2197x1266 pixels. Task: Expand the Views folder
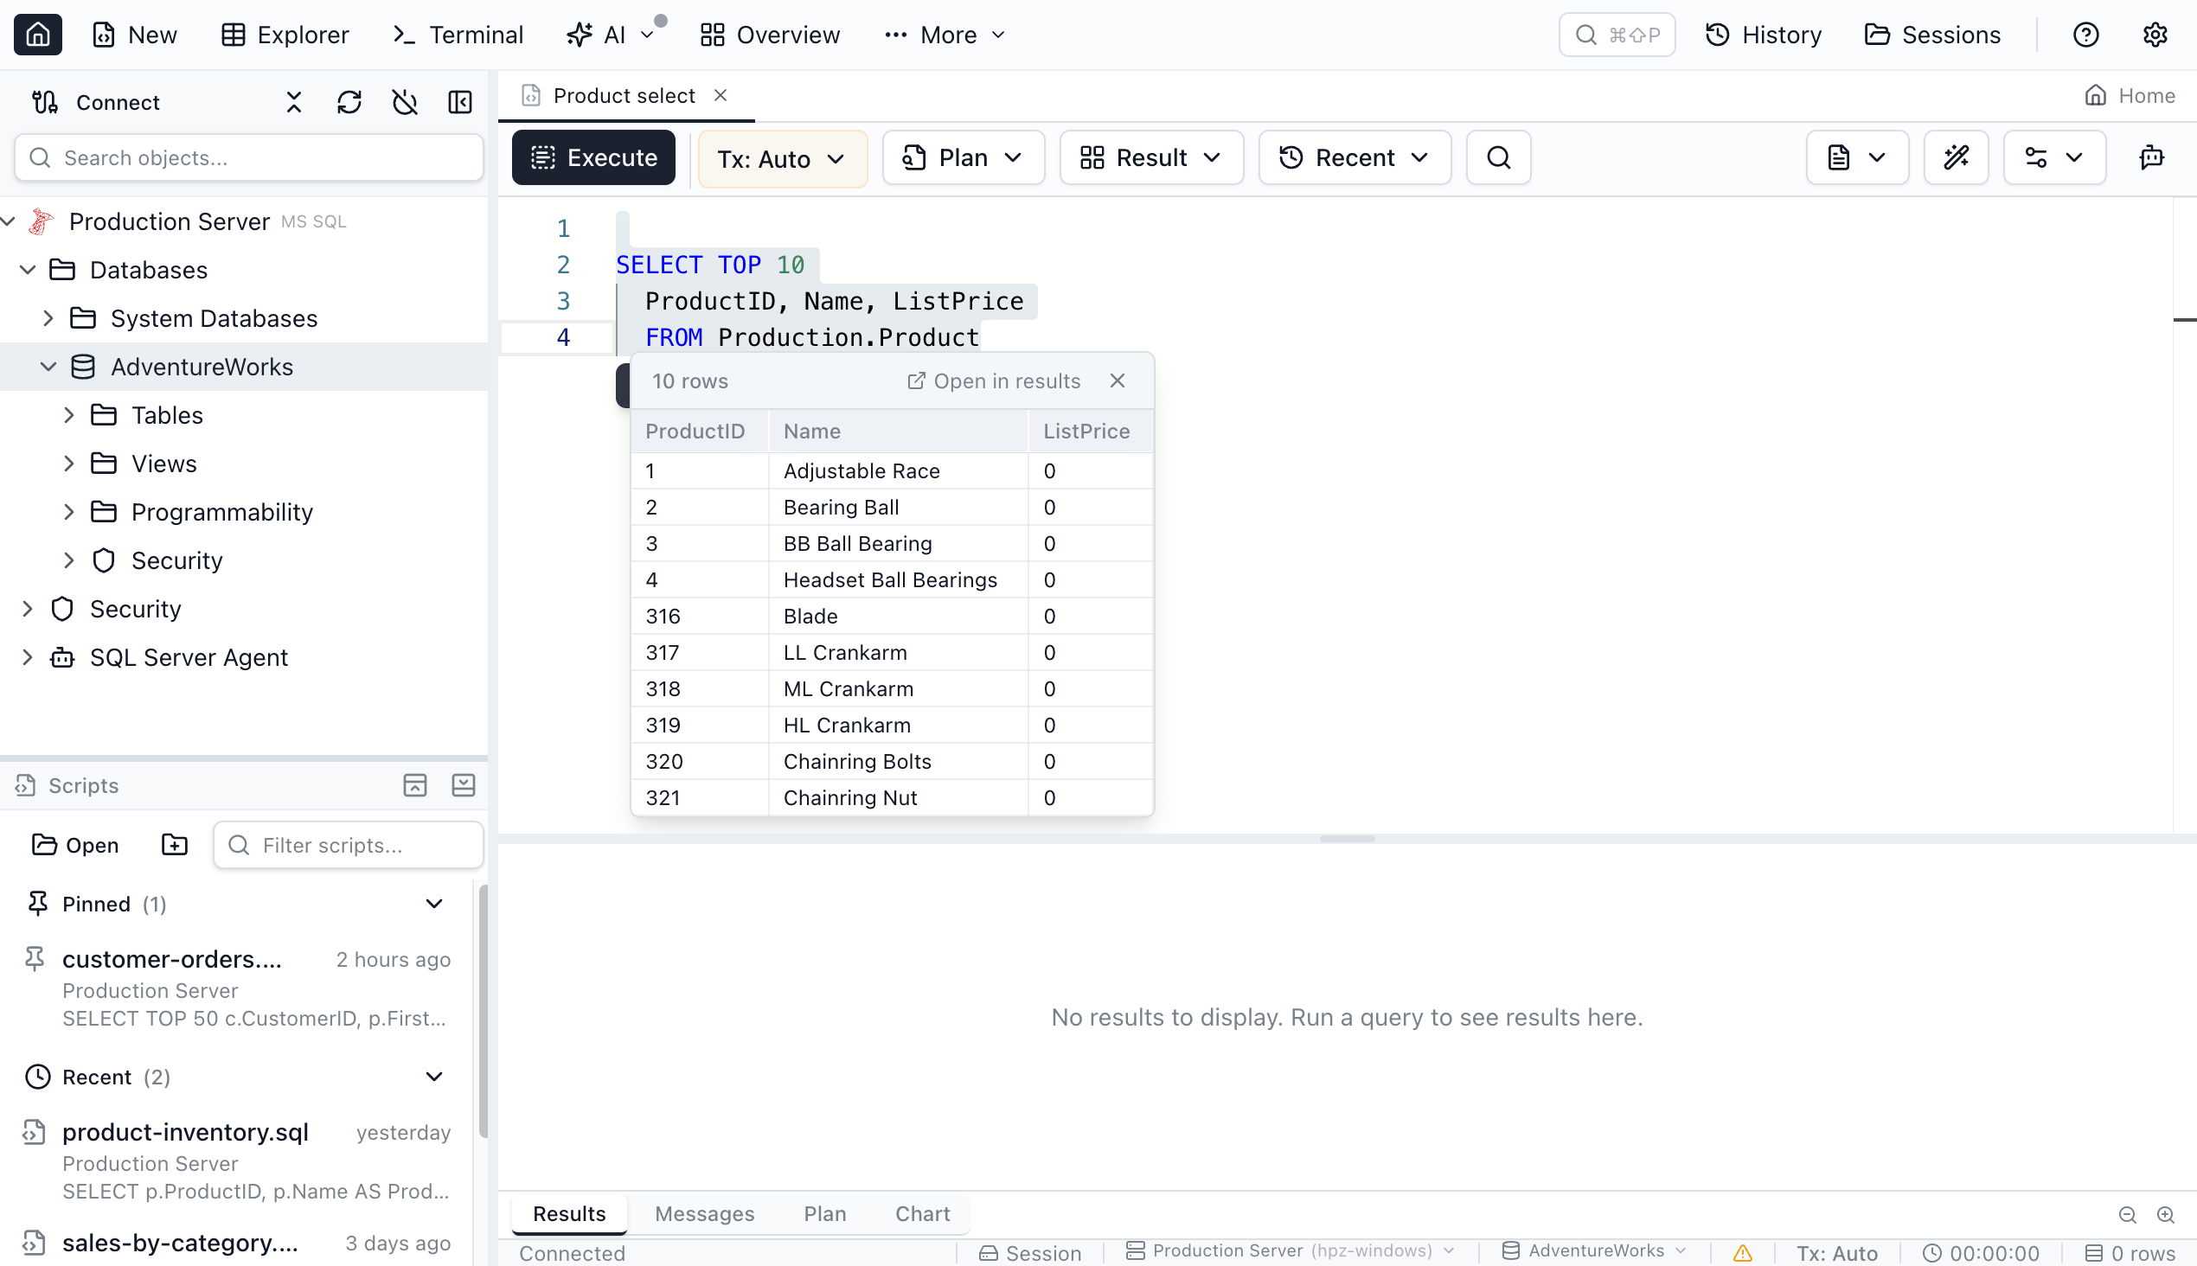(x=69, y=464)
